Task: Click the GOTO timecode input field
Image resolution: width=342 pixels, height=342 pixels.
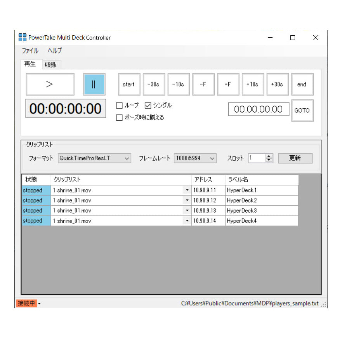Action: [259, 109]
